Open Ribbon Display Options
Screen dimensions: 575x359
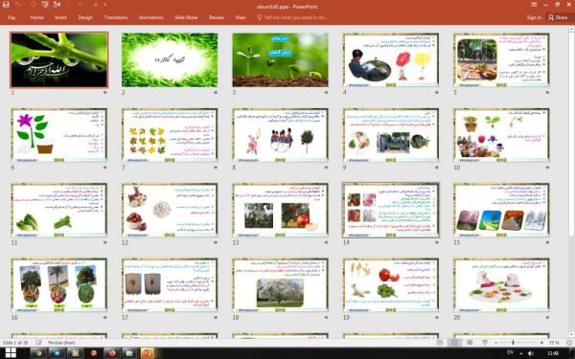(x=534, y=5)
